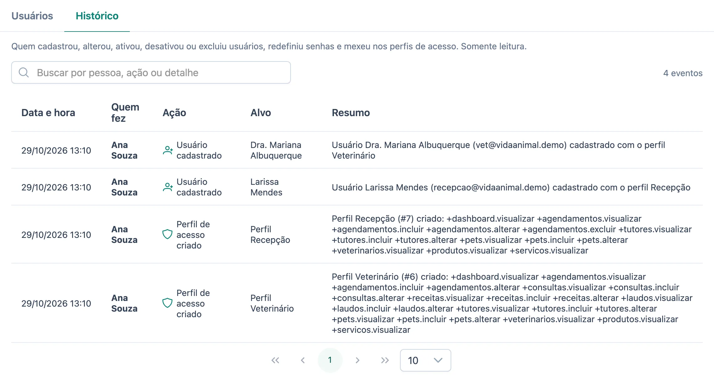Click the user-add icon in Dra. Mariana Albuquerque row
Image resolution: width=714 pixels, height=389 pixels.
[168, 150]
